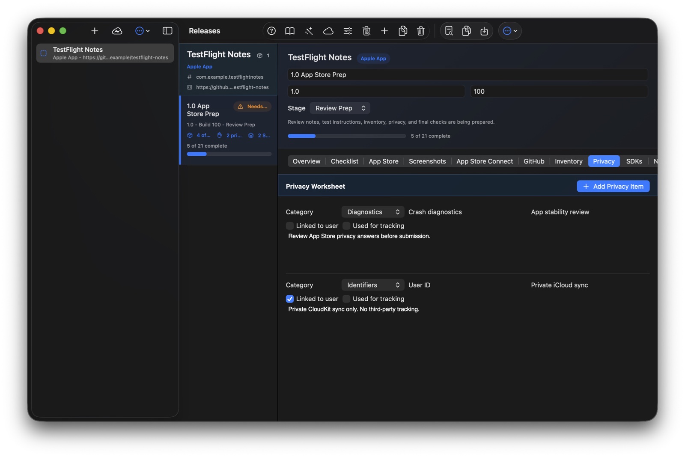The image size is (685, 457).
Task: Click the download export tray icon
Action: coord(484,31)
